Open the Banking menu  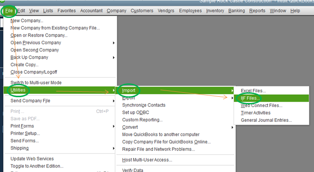tap(237, 11)
